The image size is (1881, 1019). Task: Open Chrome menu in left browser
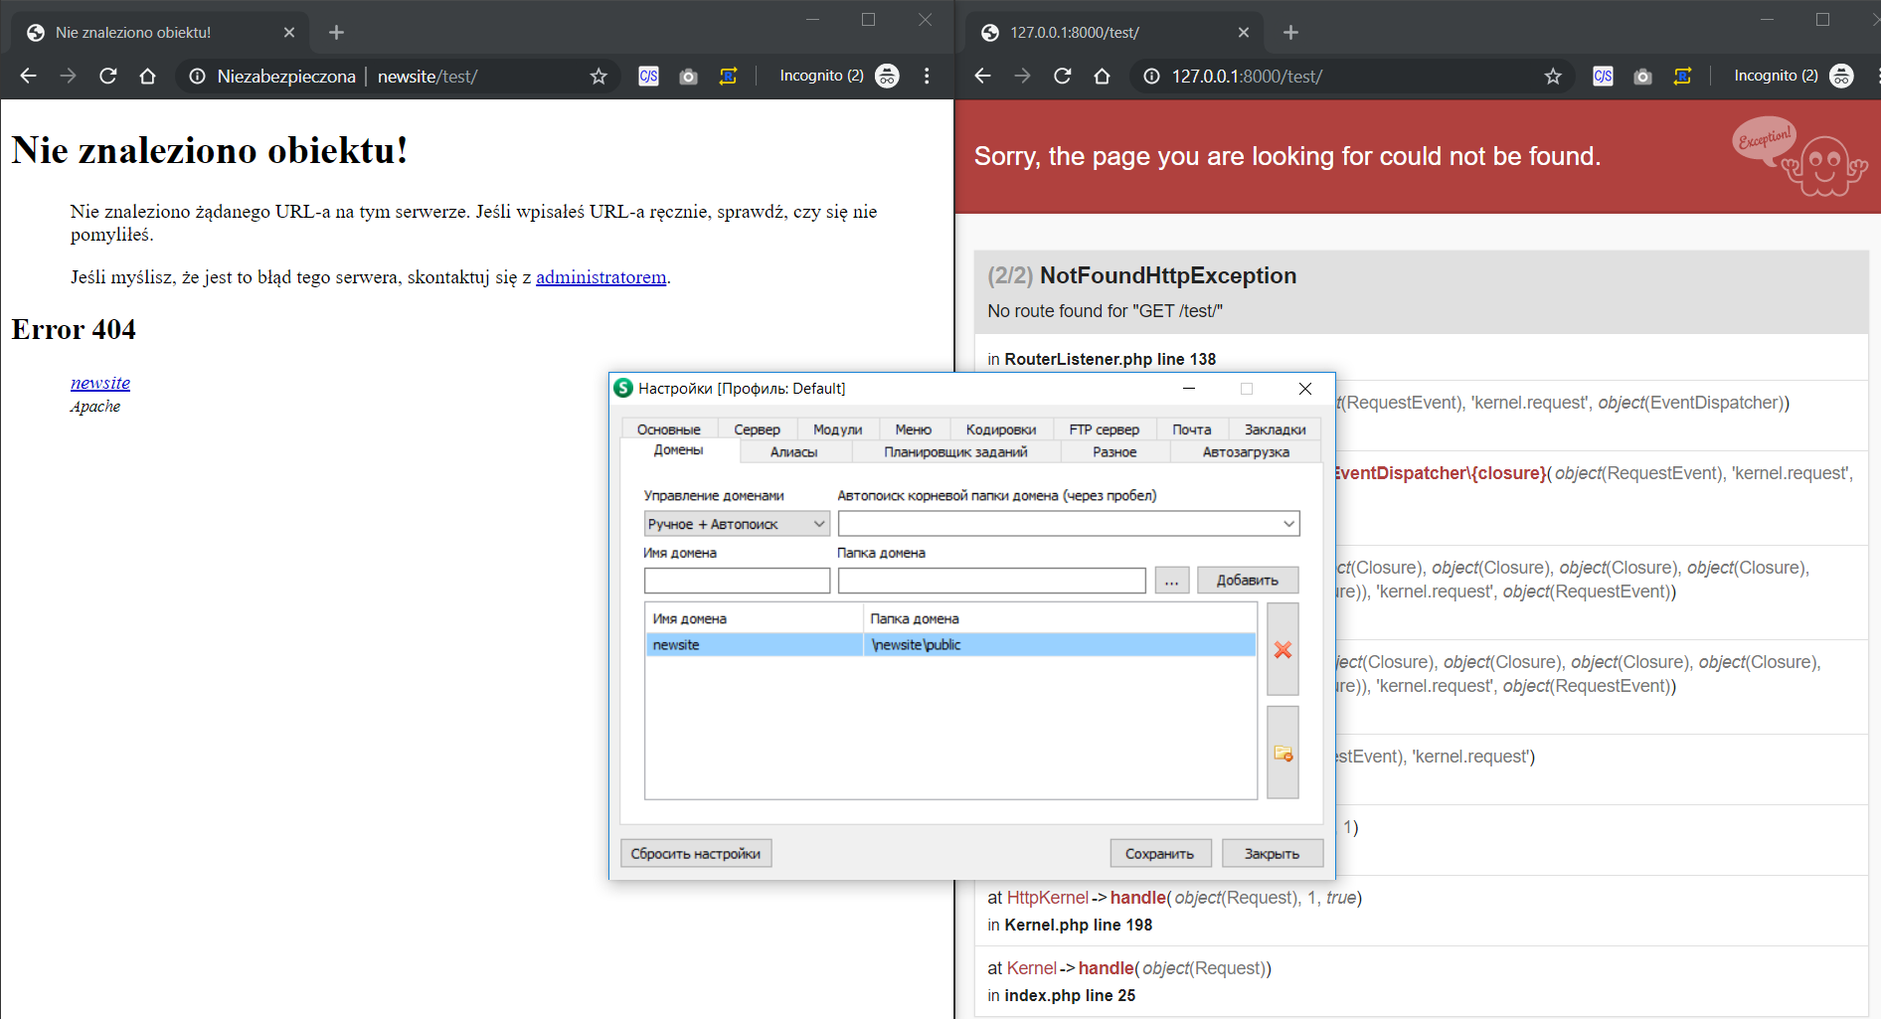click(927, 77)
